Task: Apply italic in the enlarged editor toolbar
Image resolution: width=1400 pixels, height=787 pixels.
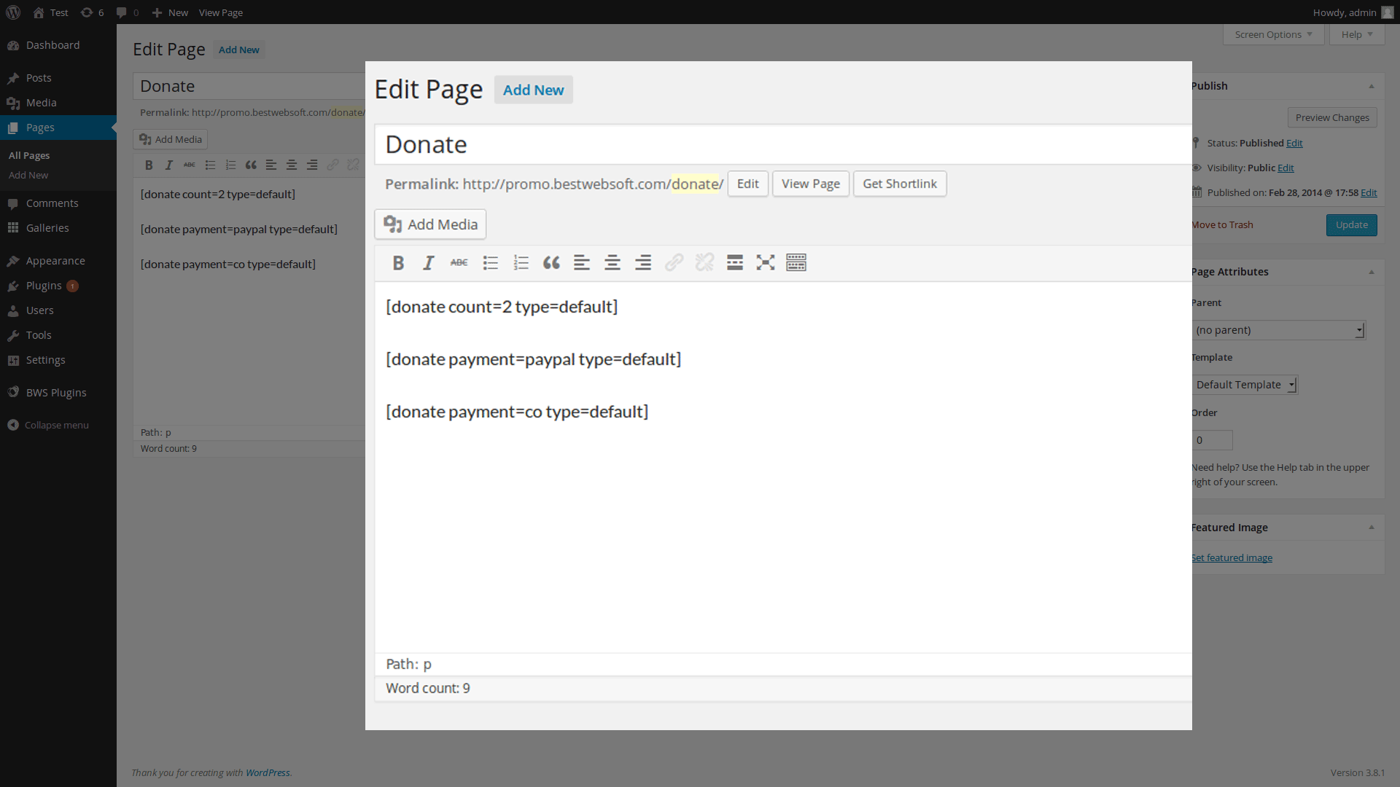Action: pyautogui.click(x=429, y=263)
